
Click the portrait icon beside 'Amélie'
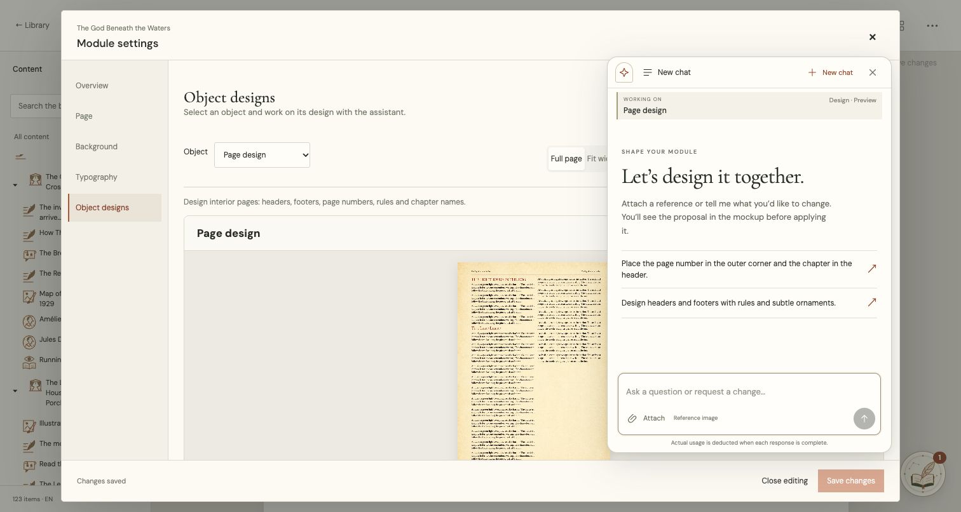coord(29,322)
